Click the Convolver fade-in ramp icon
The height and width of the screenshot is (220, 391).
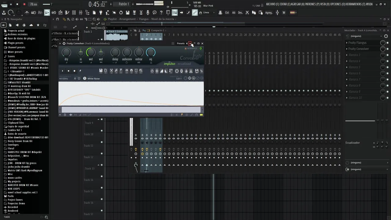[x=162, y=71]
